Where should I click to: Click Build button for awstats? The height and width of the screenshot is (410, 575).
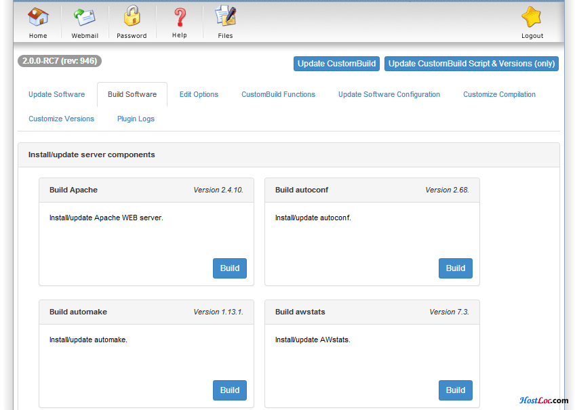[x=456, y=390]
